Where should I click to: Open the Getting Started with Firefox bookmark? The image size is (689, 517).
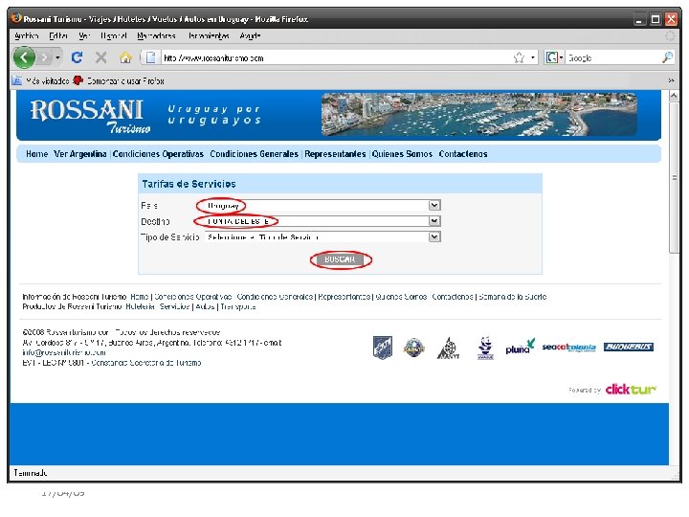[120, 80]
